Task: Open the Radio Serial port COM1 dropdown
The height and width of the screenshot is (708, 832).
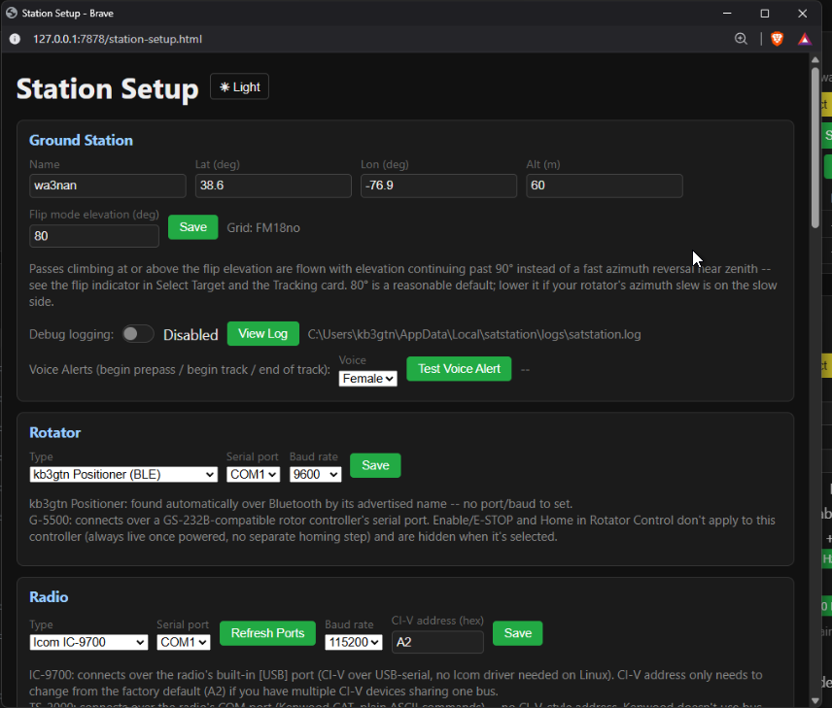Action: [x=183, y=642]
